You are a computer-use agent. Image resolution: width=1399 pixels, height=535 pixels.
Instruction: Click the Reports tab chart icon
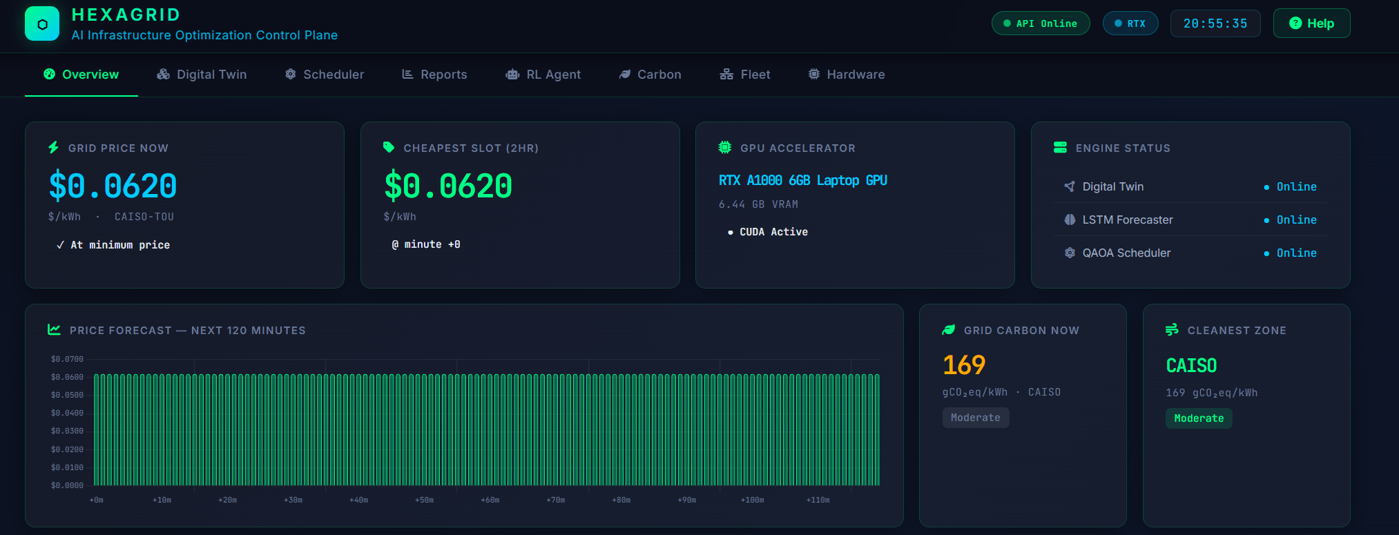click(x=407, y=74)
